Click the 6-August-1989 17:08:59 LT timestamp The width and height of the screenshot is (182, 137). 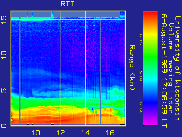164,70
